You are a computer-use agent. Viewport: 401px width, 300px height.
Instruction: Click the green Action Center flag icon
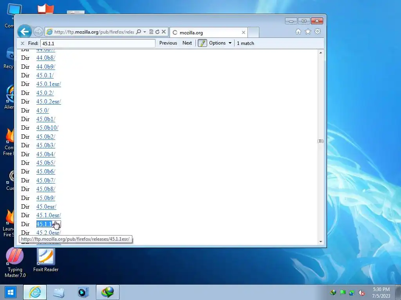(343, 292)
